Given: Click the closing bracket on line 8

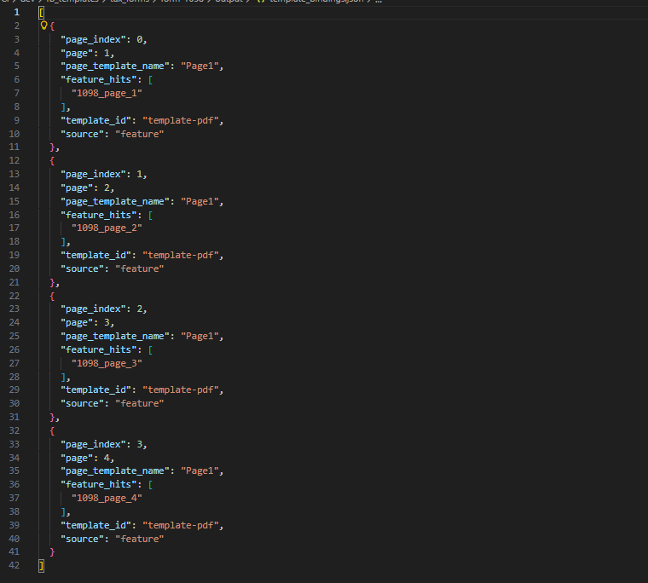Looking at the screenshot, I should click(63, 107).
